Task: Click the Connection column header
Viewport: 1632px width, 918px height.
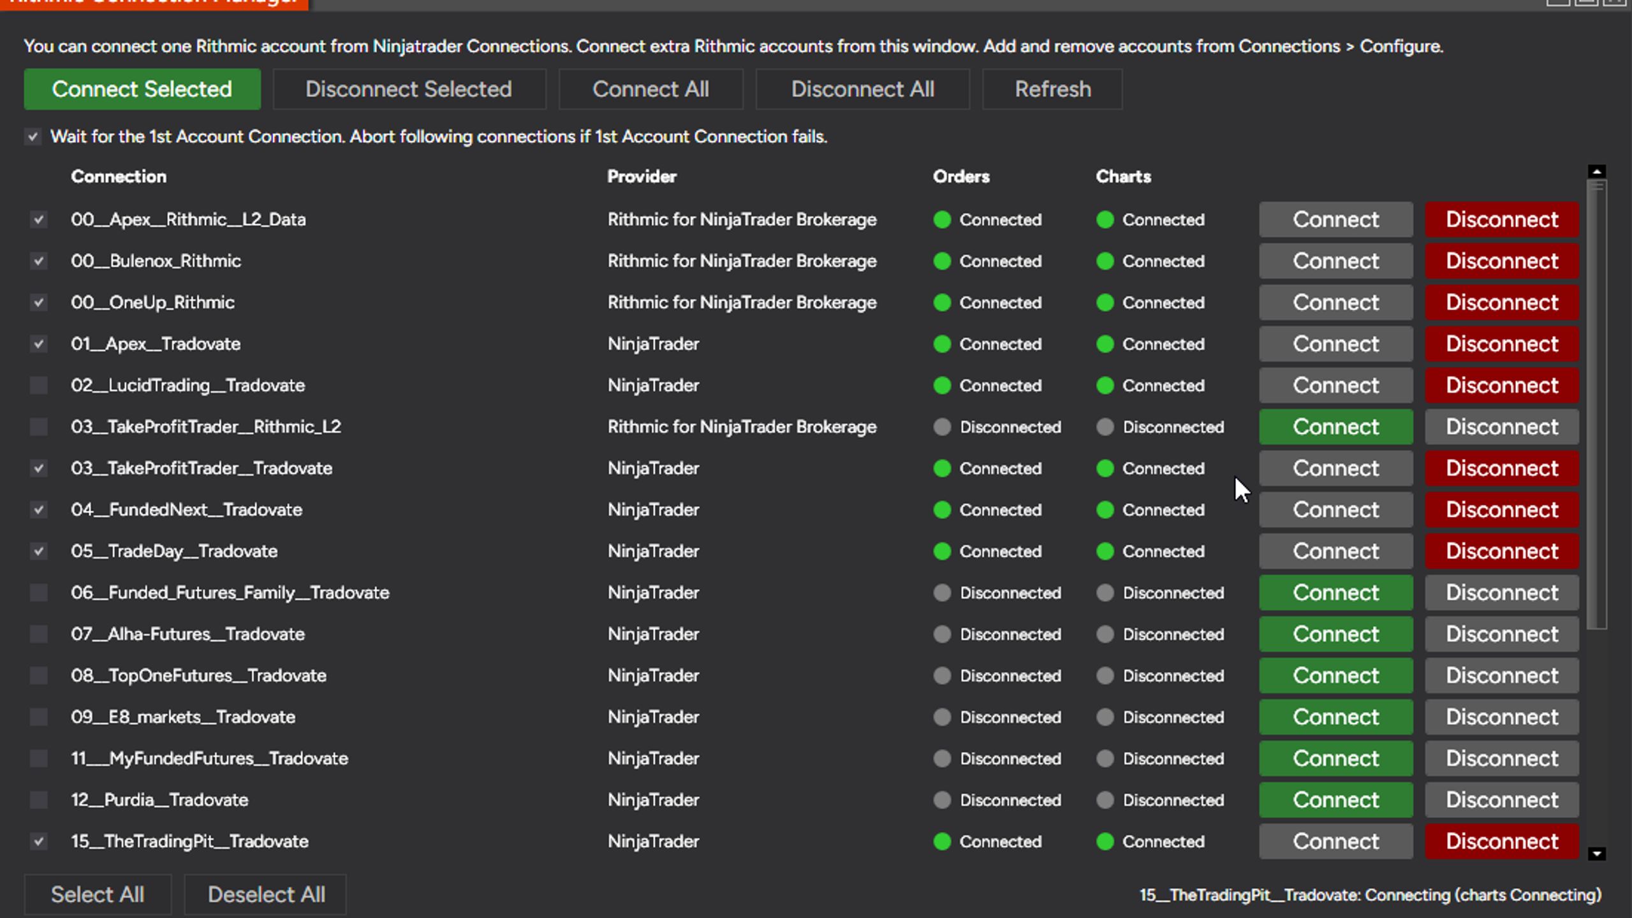Action: (119, 177)
